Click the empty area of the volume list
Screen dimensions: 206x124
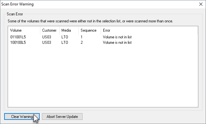(x=103, y=76)
